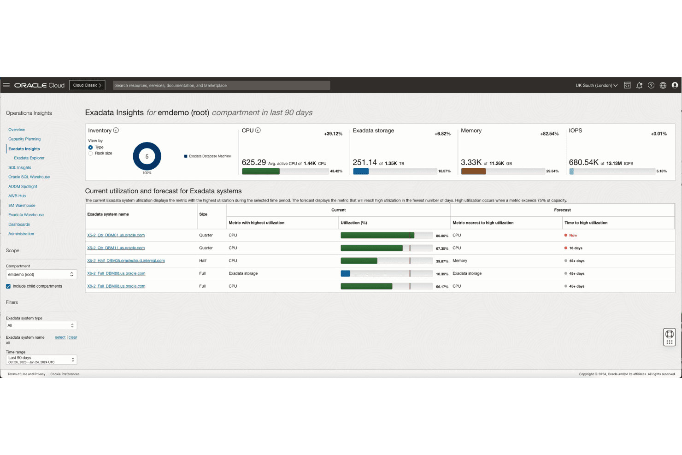Click the CPU utilization bar at 43.42%
The image size is (682, 455).
285,171
